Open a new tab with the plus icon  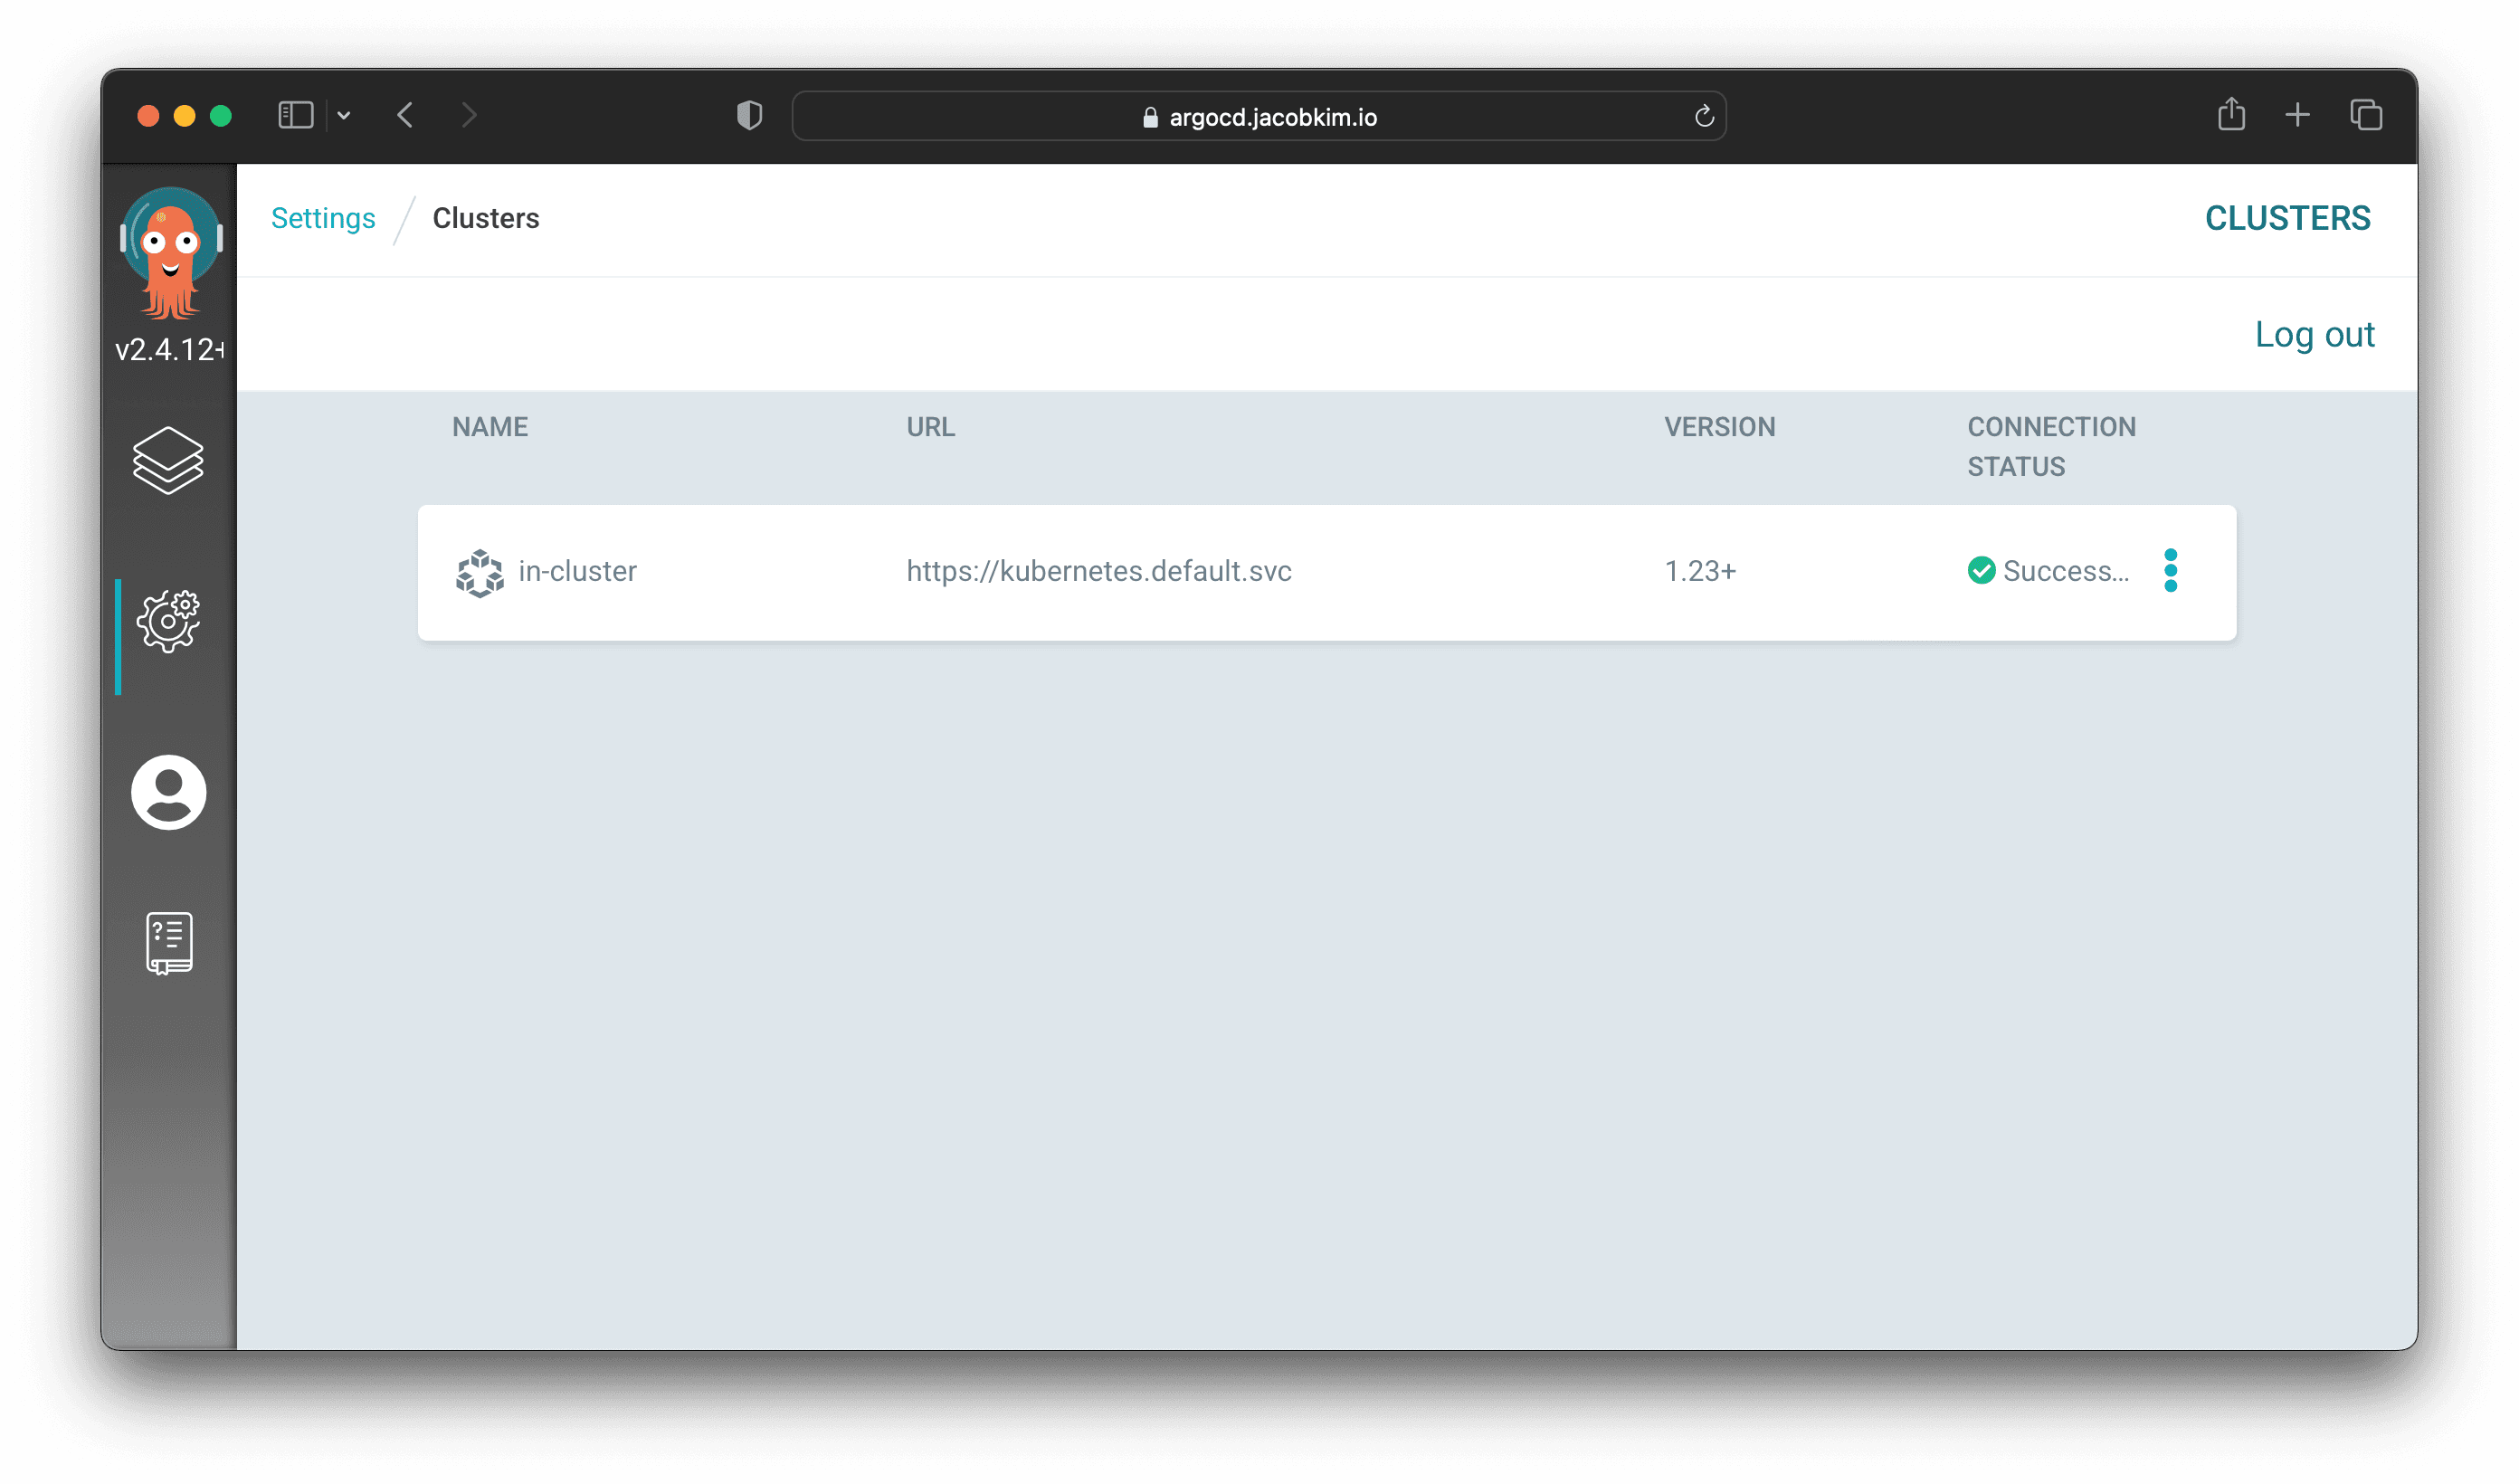(2297, 115)
